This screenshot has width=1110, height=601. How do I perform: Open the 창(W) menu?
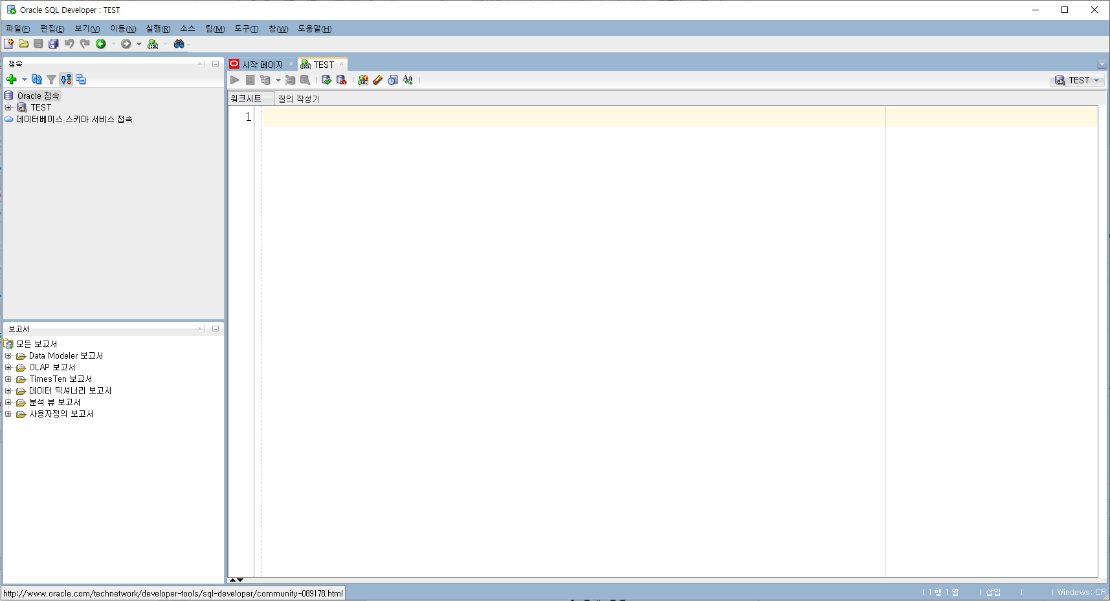point(278,28)
